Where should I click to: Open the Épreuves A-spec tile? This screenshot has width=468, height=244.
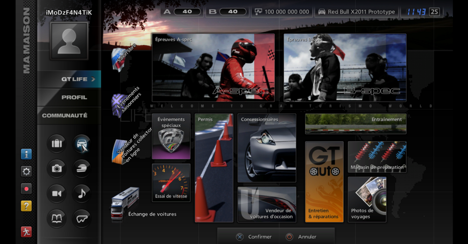pyautogui.click(x=213, y=68)
